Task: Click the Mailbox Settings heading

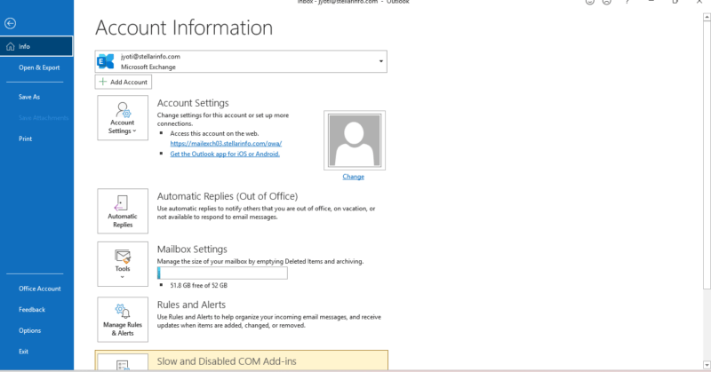Action: (192, 249)
